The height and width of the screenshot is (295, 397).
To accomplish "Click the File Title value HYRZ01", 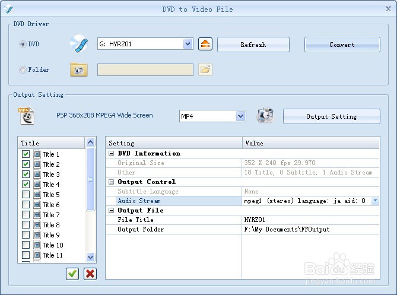I will [255, 220].
